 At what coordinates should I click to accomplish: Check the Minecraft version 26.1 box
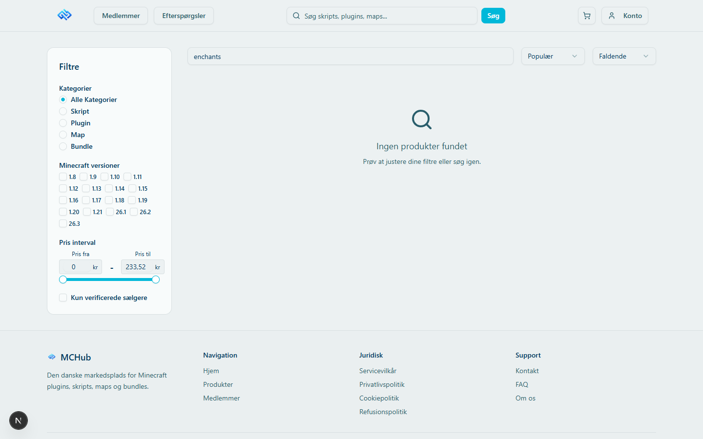click(x=110, y=212)
